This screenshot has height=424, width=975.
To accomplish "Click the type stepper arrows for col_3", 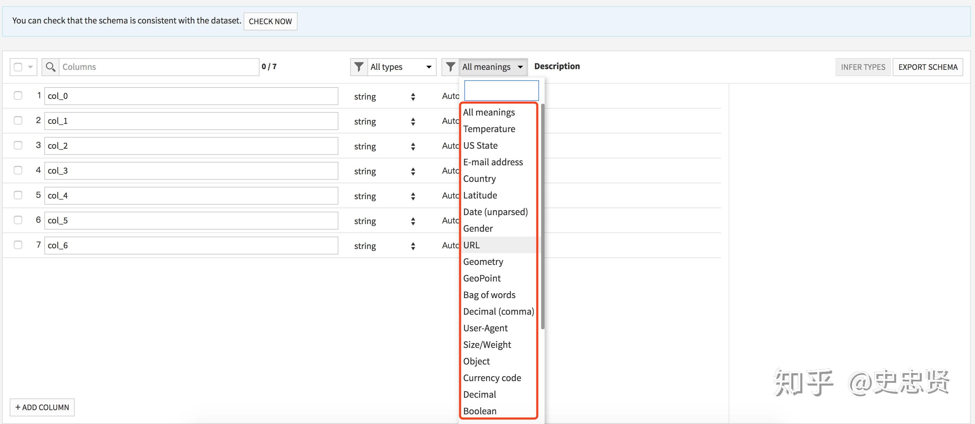I will pos(413,171).
